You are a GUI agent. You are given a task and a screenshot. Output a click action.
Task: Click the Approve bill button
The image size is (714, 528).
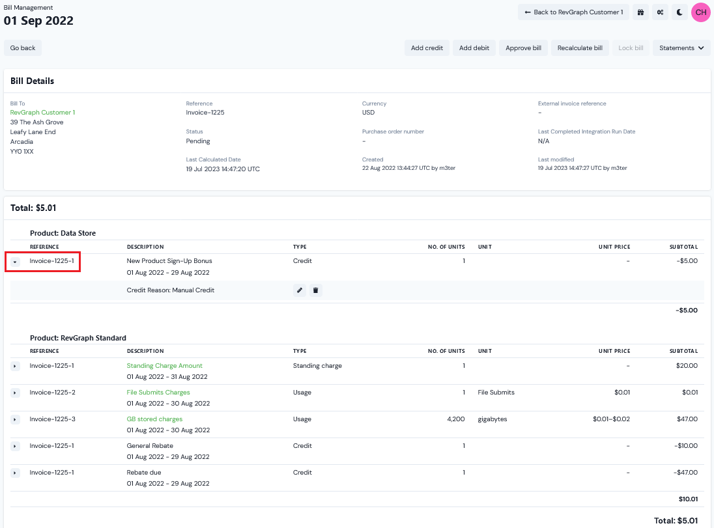[523, 48]
